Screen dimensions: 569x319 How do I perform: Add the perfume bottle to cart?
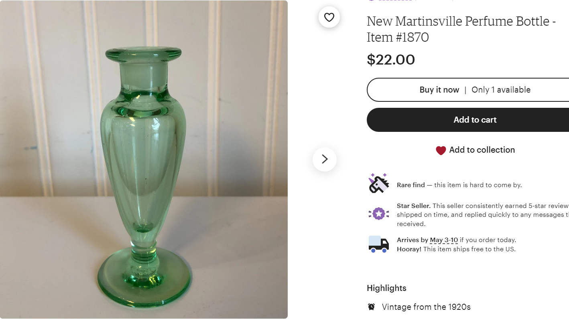(x=475, y=120)
